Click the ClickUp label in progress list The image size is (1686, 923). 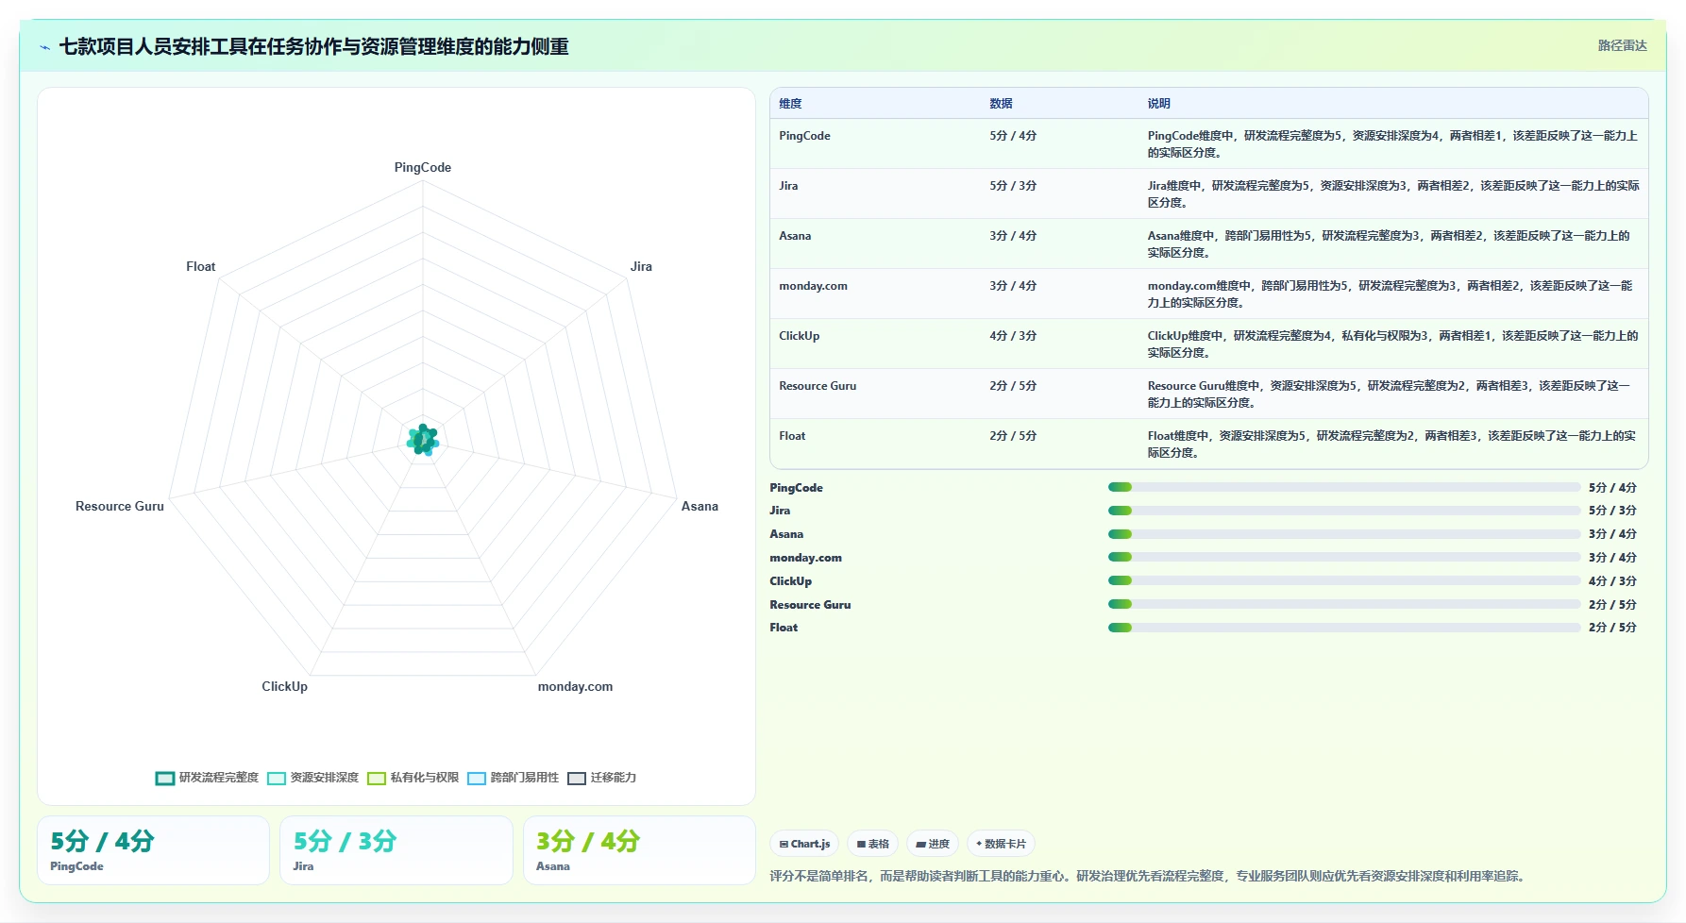point(790,581)
